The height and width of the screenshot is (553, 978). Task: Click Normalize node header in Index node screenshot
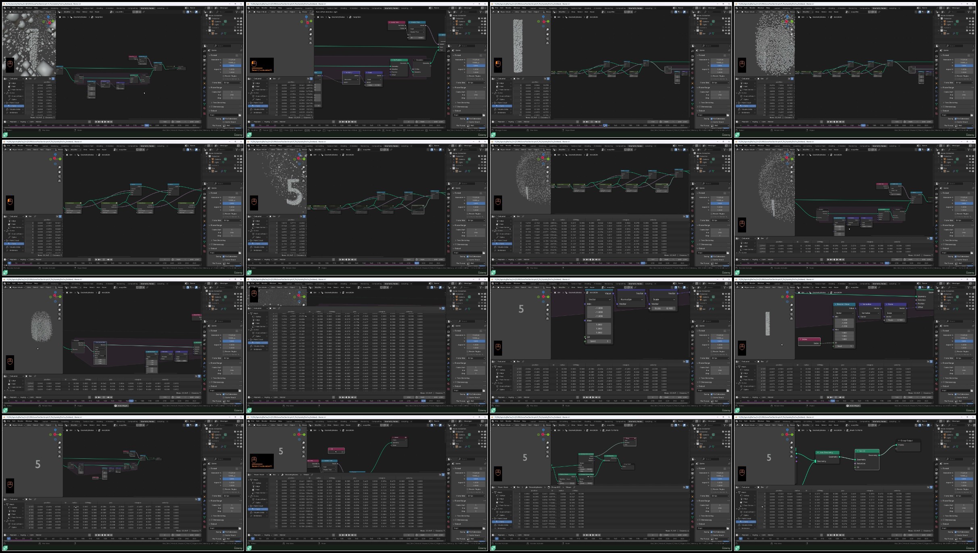pyautogui.click(x=870, y=304)
